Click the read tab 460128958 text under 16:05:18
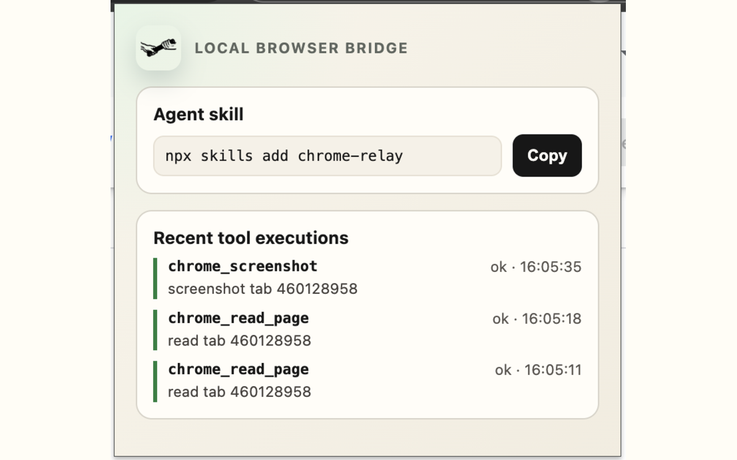Screen dimensions: 737x460 (238, 340)
